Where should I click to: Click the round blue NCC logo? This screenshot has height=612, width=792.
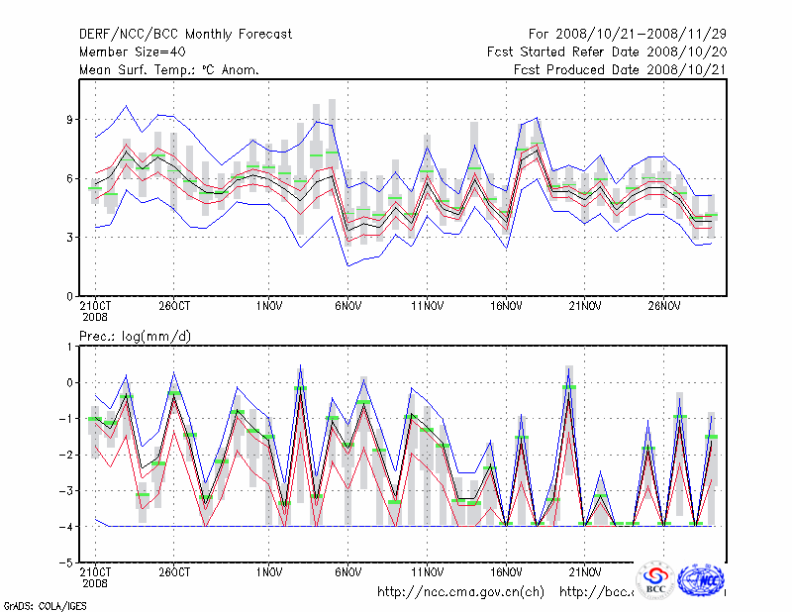pos(701,580)
